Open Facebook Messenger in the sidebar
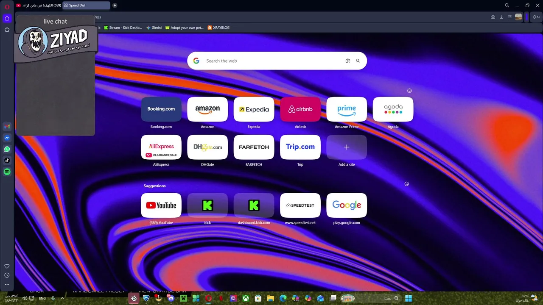 pos(7,138)
